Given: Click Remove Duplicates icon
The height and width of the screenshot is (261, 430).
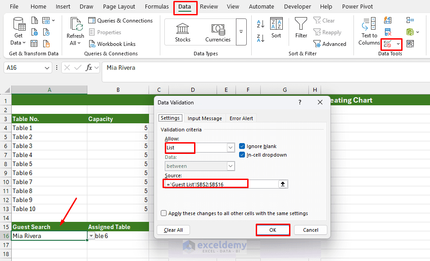Looking at the screenshot, I should click(388, 32).
